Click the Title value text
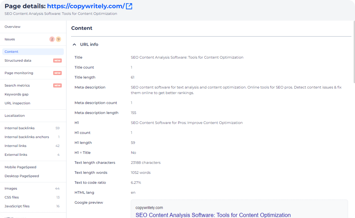355x218 pixels. [187, 57]
